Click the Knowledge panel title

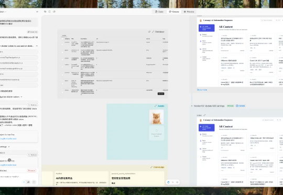159,167
